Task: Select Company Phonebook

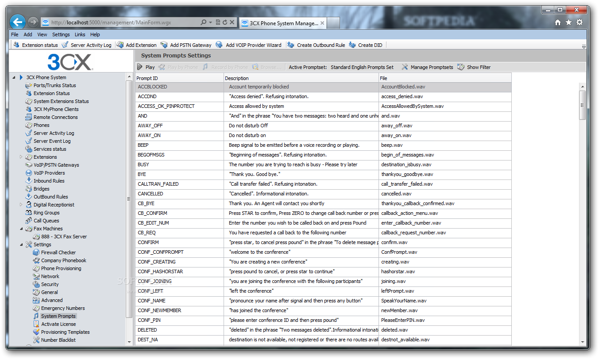Action: tap(64, 260)
